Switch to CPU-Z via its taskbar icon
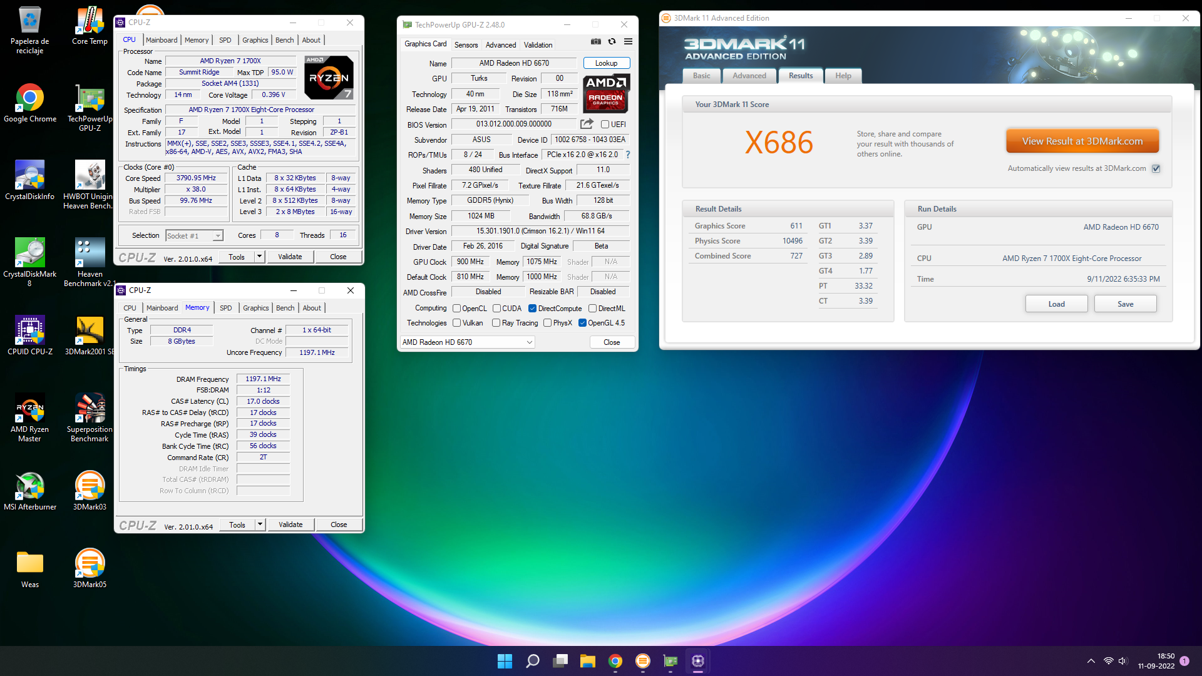Screen dimensions: 1202x676 (x=698, y=661)
